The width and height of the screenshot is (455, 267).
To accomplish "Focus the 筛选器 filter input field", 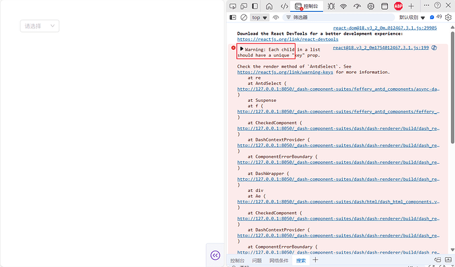I will pos(338,17).
